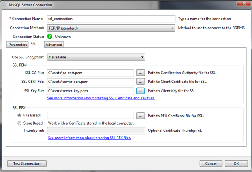The width and height of the screenshot is (252, 172).
Task: Click the OK button
Action: coord(236,163)
